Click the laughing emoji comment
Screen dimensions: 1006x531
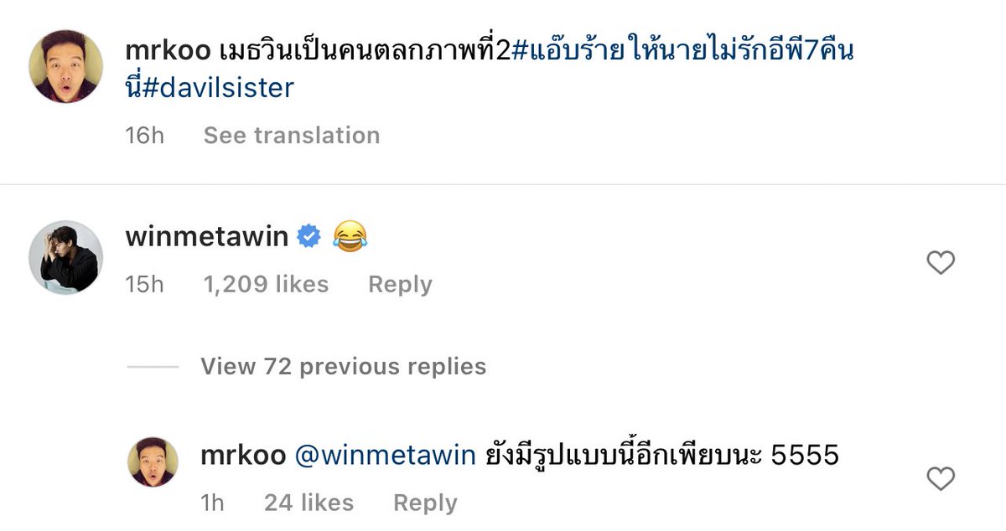(350, 239)
